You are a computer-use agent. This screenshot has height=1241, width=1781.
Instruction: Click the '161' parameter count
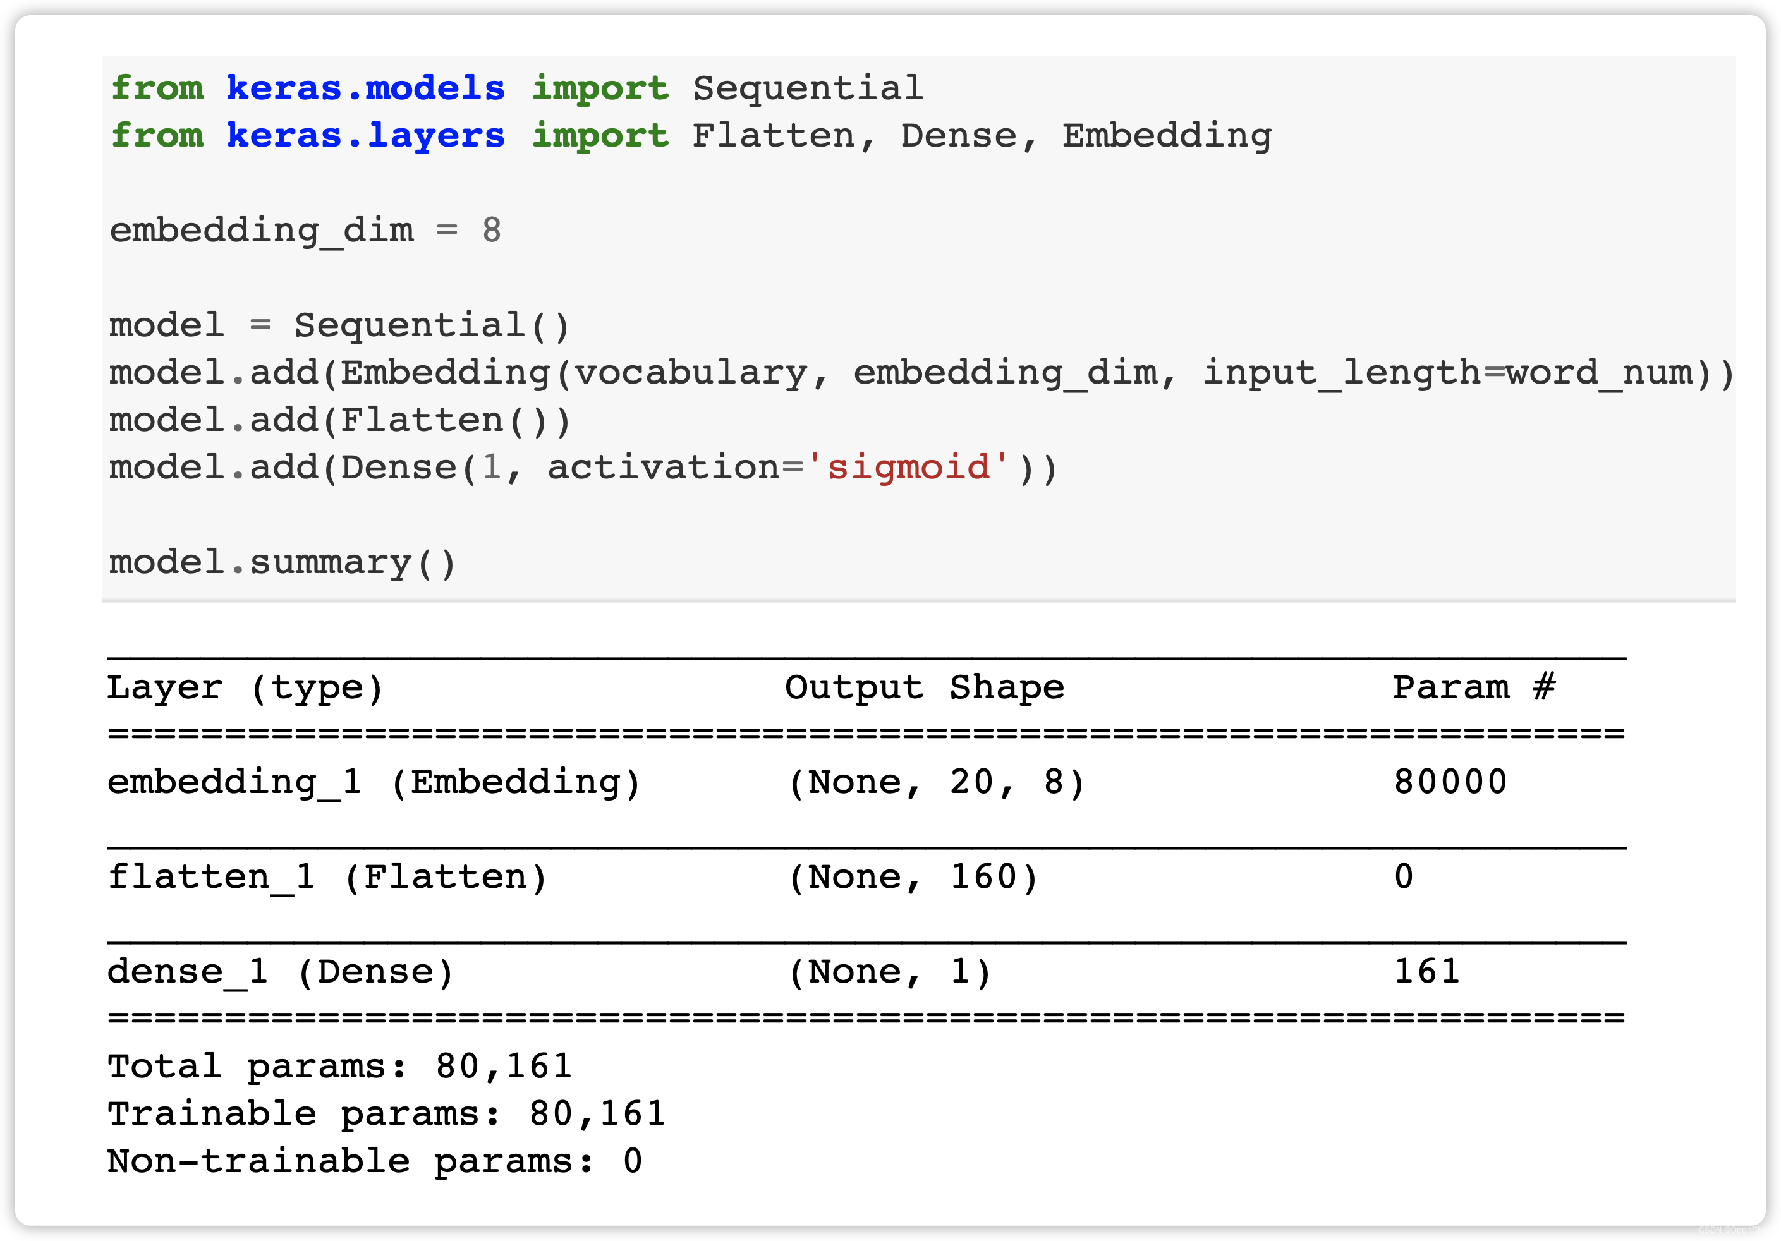click(1427, 972)
